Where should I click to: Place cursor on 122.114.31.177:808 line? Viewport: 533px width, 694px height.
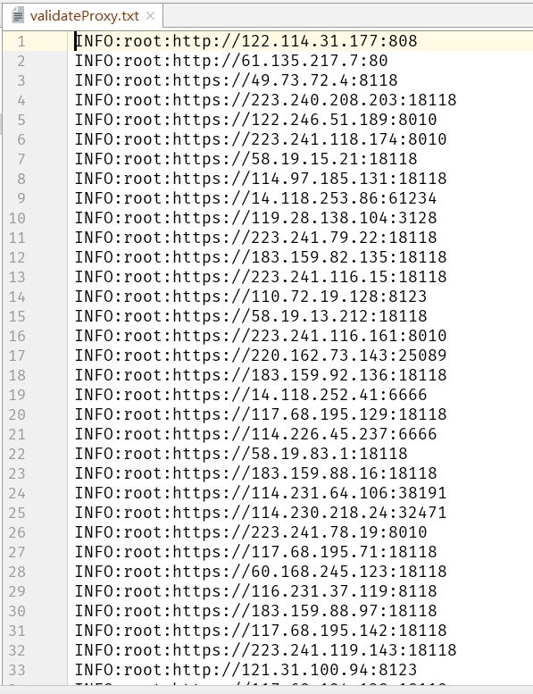click(x=246, y=41)
